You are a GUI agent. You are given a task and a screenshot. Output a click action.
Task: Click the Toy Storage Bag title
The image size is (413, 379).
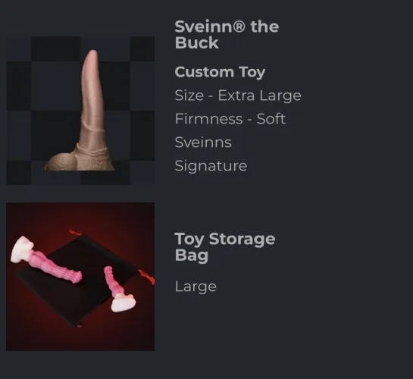225,247
